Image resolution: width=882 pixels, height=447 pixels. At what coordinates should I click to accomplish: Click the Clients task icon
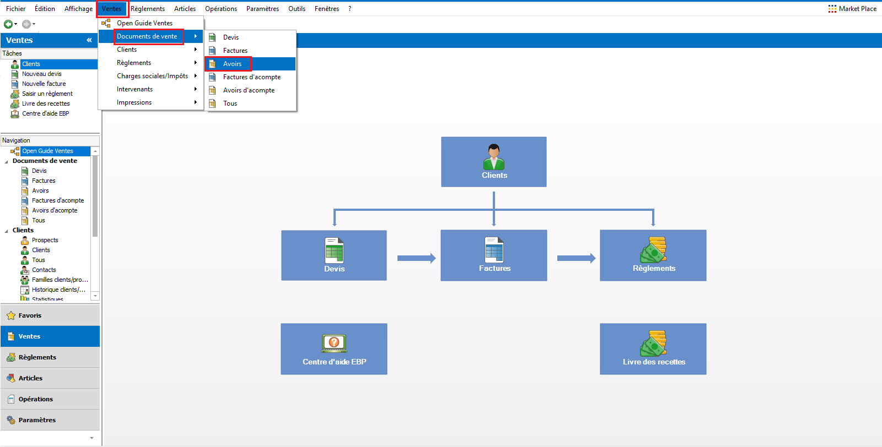(x=15, y=64)
